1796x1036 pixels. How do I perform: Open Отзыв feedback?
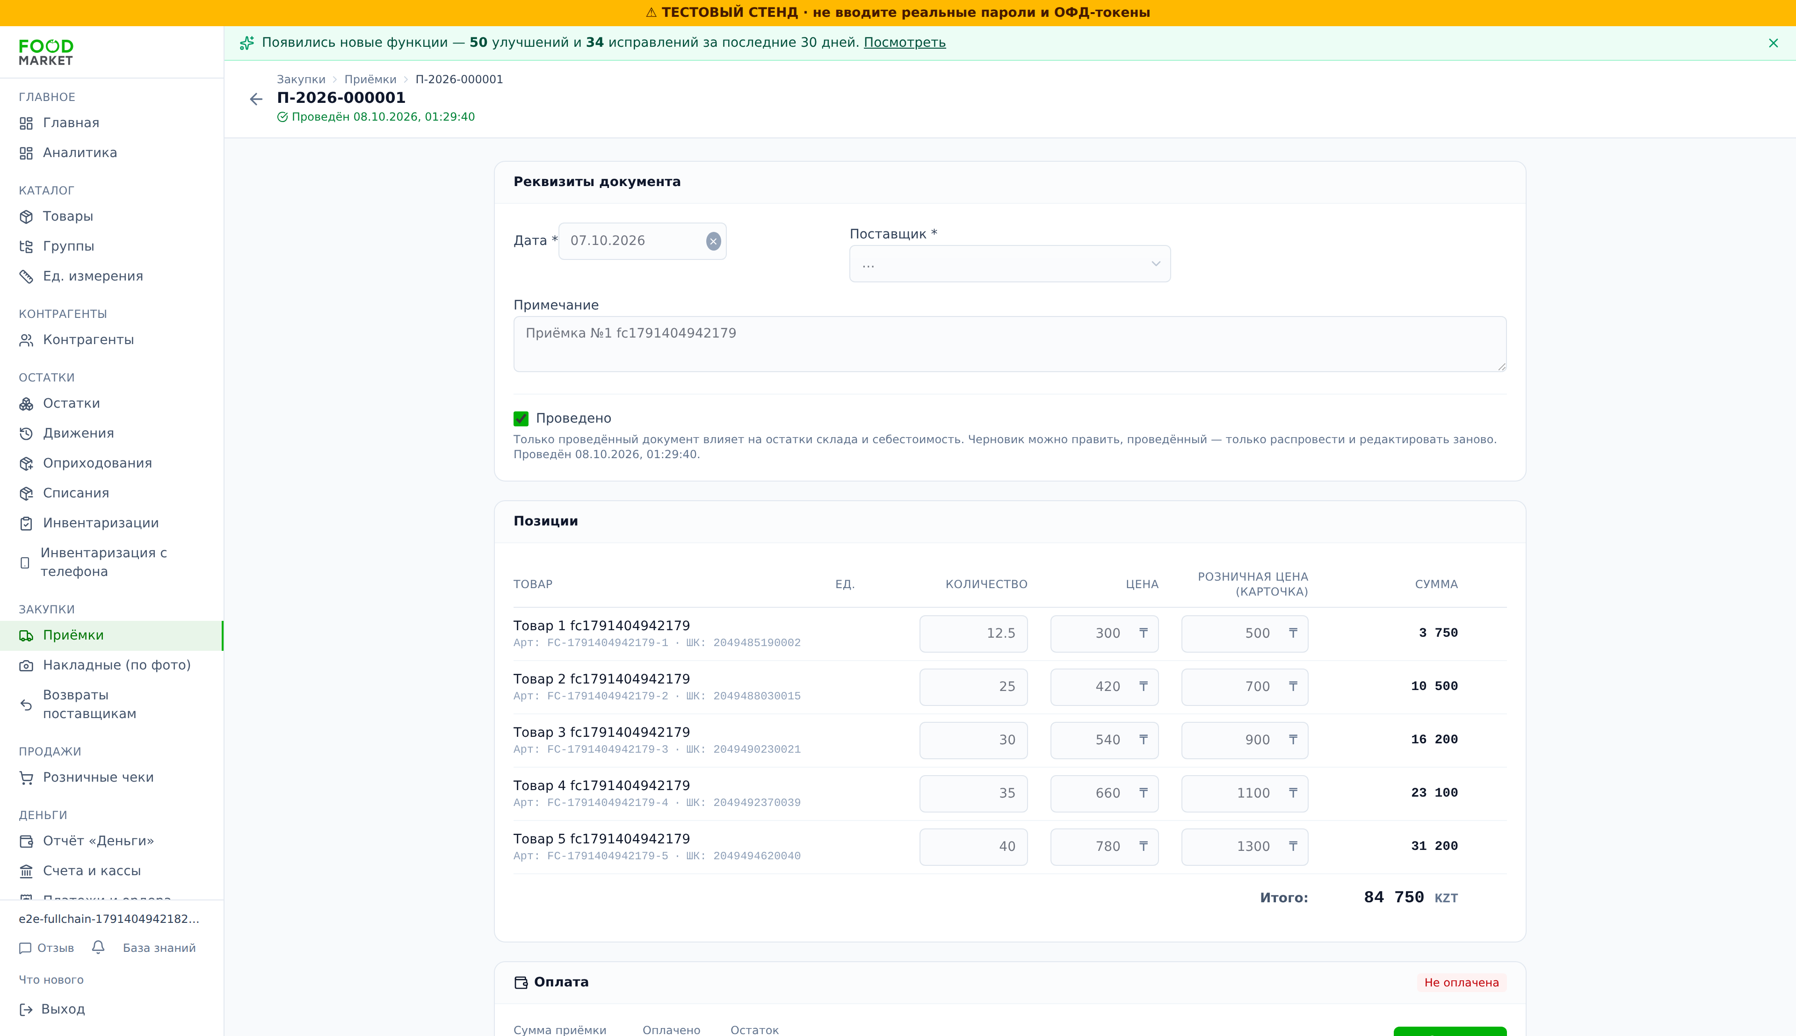(x=46, y=948)
